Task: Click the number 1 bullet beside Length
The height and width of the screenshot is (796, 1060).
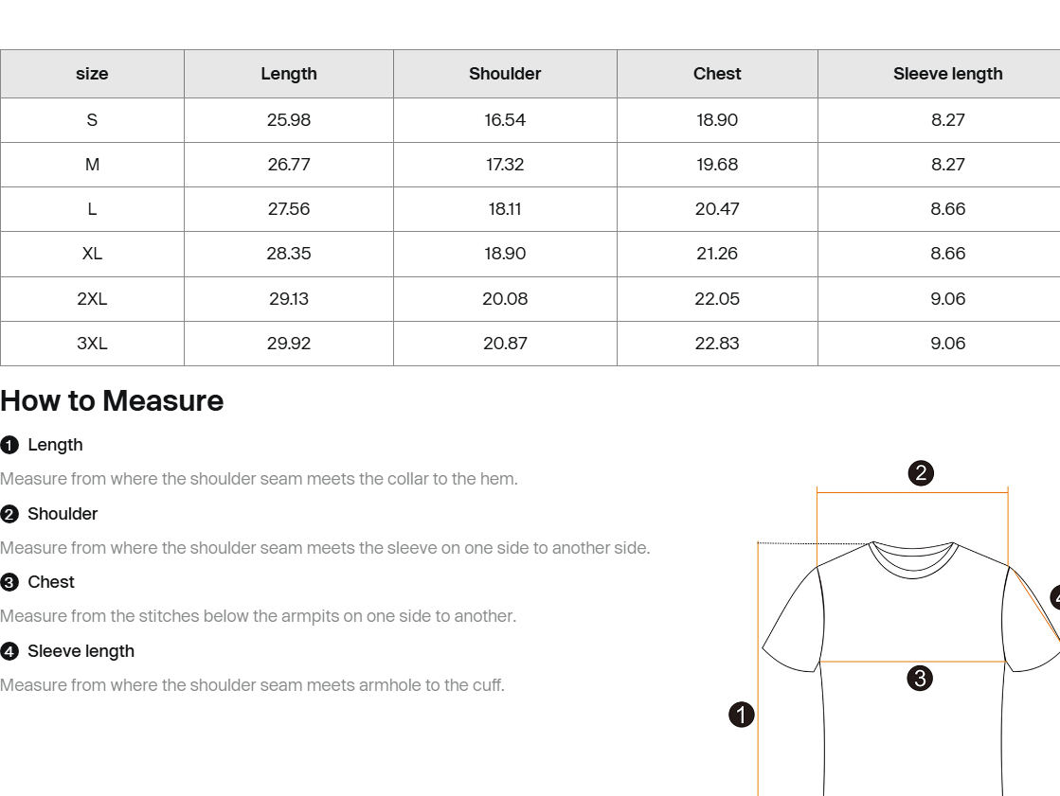Action: (9, 446)
